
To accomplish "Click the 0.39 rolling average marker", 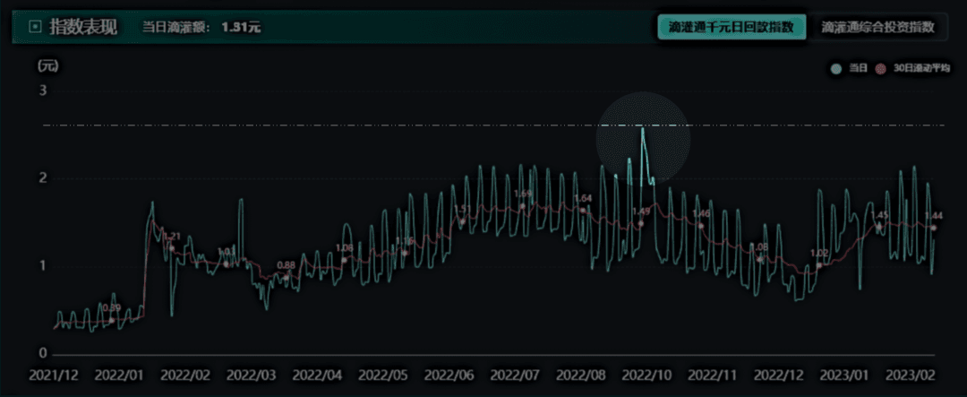I will (x=111, y=321).
